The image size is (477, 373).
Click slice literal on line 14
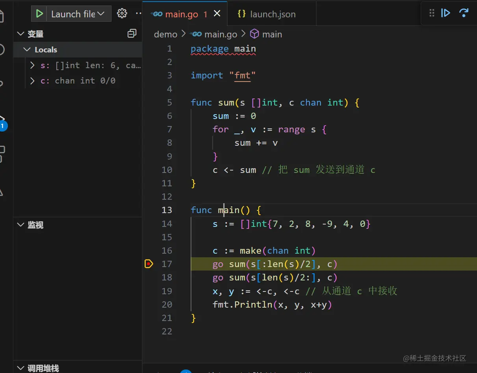[305, 224]
